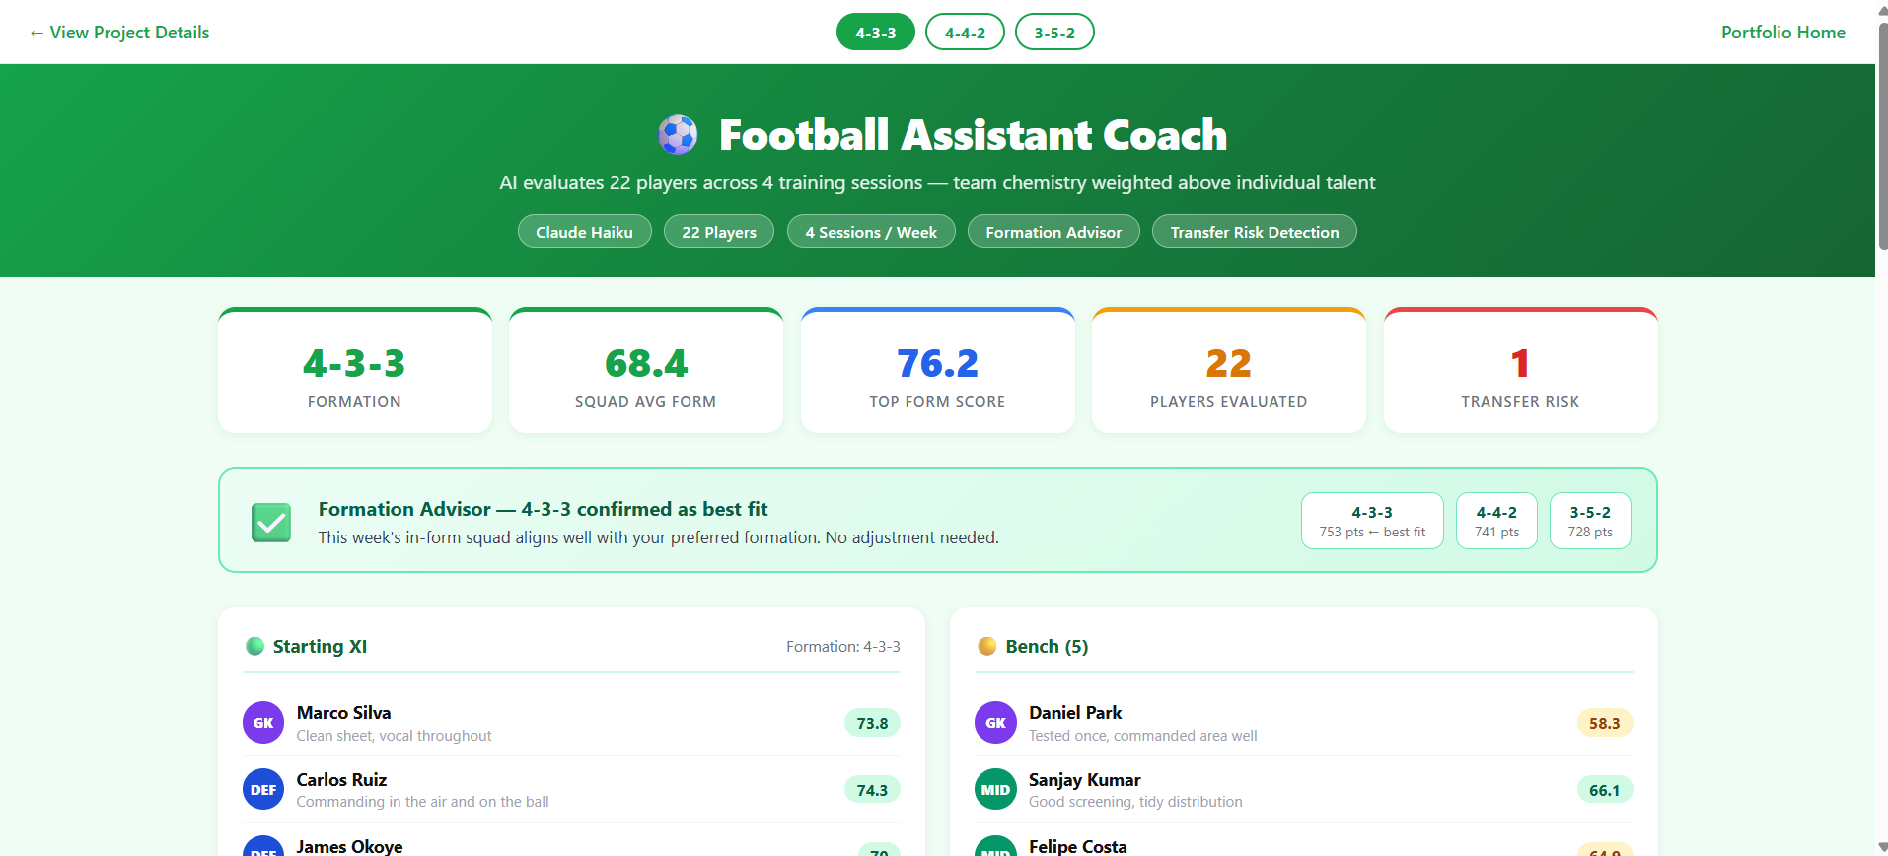Select Sanjay Kumar's MID position badge

[995, 789]
